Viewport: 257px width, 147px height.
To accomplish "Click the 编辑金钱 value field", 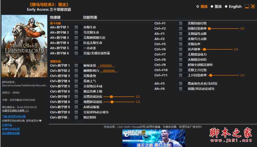I will click(106, 66).
